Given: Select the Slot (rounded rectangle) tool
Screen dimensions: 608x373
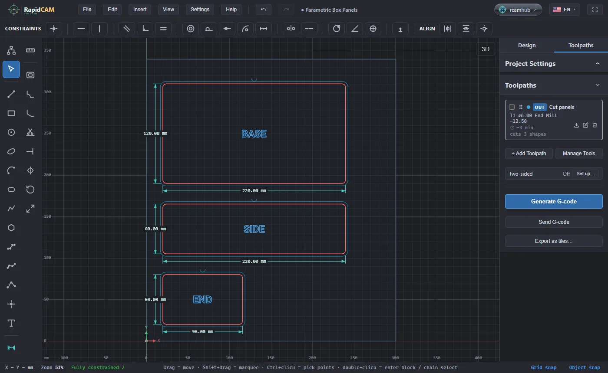Looking at the screenshot, I should (x=11, y=190).
